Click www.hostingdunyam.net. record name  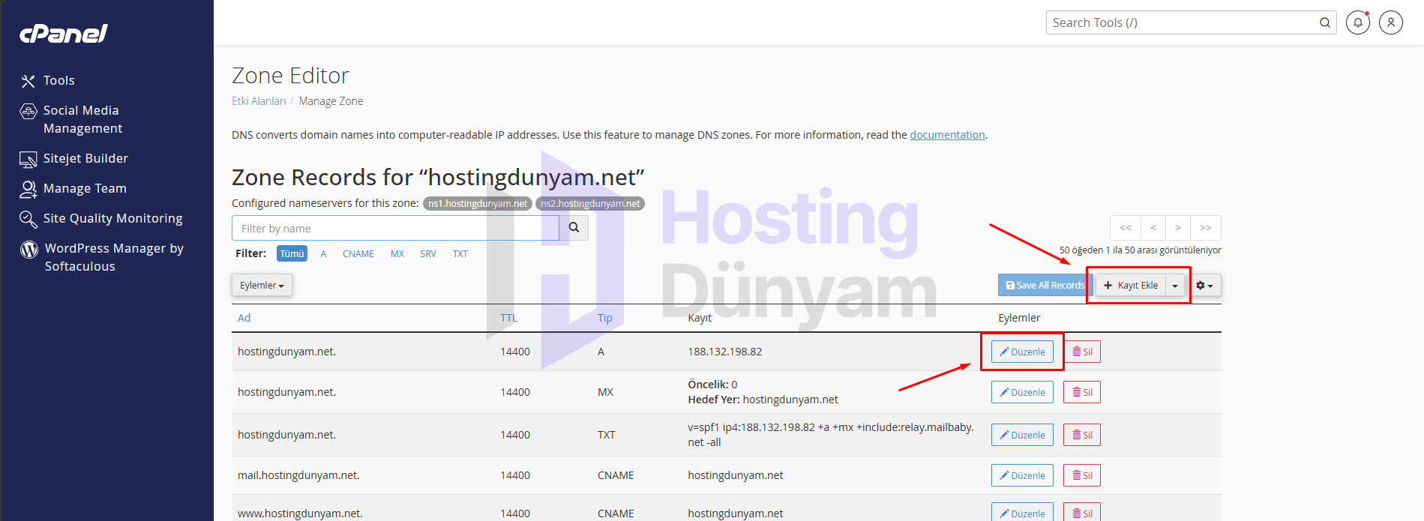point(300,514)
